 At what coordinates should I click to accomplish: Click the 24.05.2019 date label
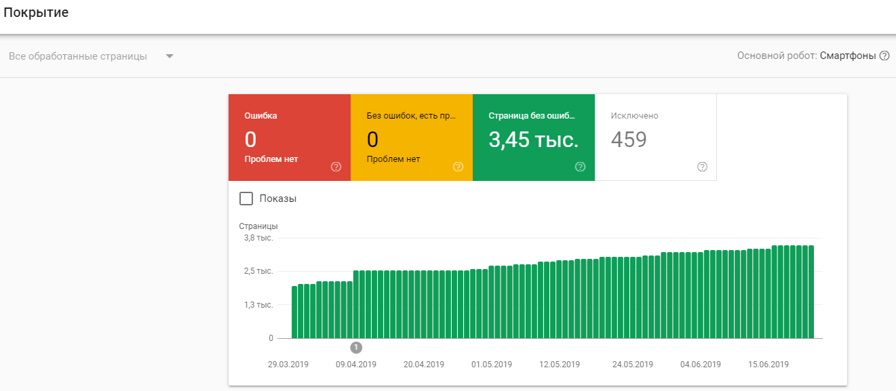click(x=633, y=365)
